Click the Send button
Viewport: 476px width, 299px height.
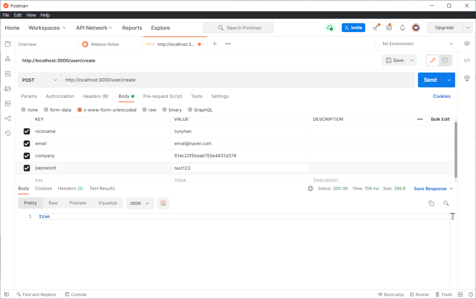(430, 80)
